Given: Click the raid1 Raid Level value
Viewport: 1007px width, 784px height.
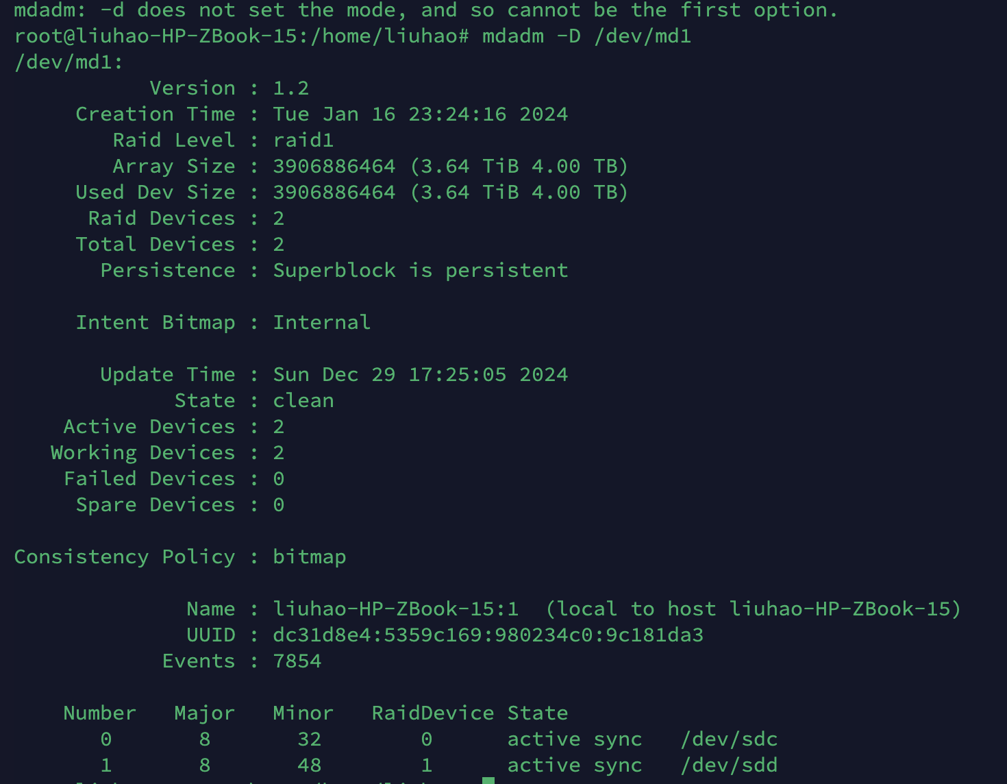Looking at the screenshot, I should coord(303,140).
